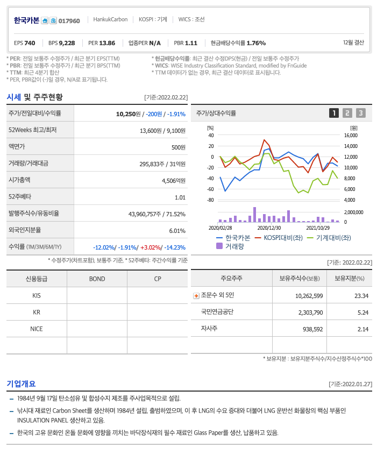Screen dimensions: 377x454
Task: Click the 10,250원 share price value
Action: point(129,114)
